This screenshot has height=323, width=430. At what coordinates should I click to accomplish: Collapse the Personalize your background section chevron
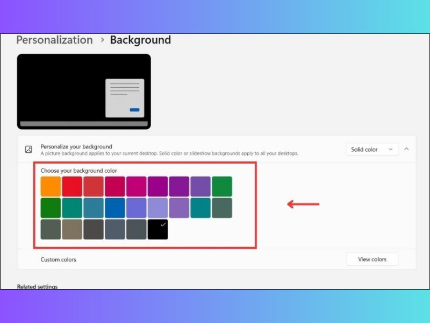point(406,149)
